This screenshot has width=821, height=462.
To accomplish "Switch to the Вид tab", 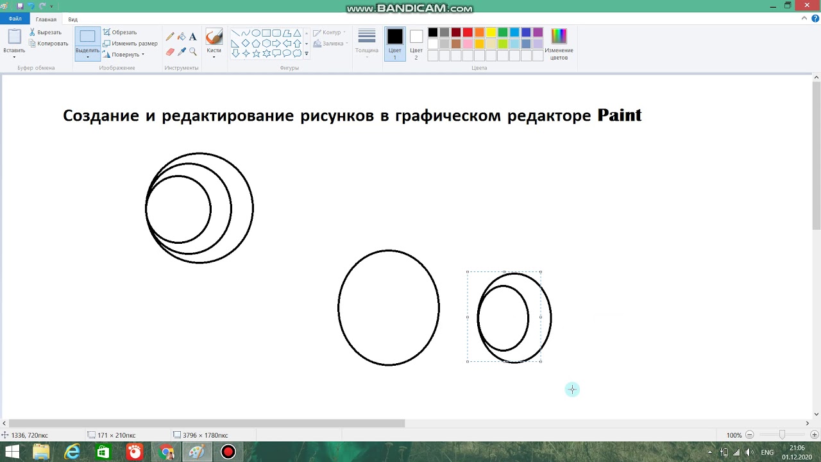I will point(73,19).
